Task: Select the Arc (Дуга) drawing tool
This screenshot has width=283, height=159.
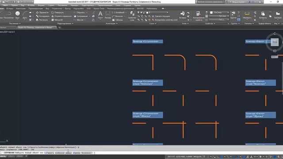Action: tap(25, 15)
